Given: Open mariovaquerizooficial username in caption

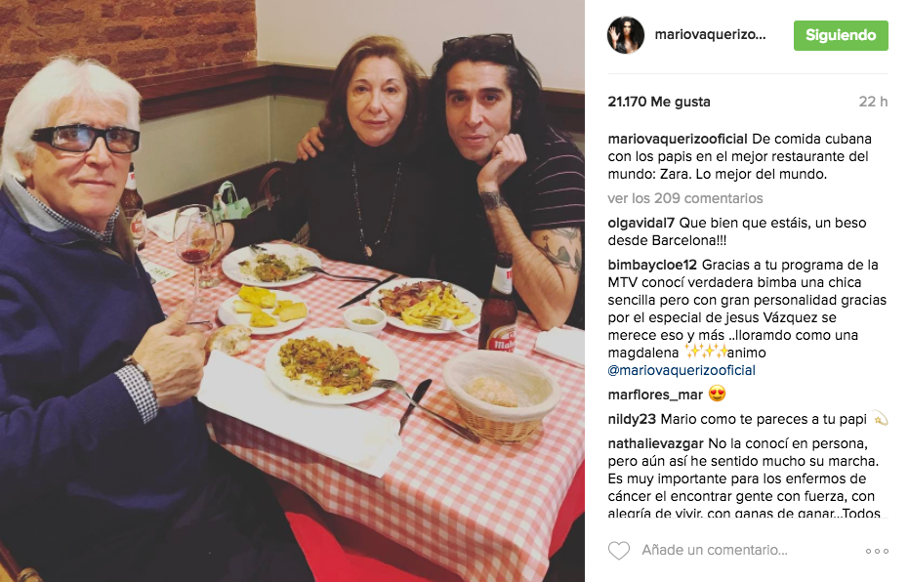Looking at the screenshot, I should point(678,139).
